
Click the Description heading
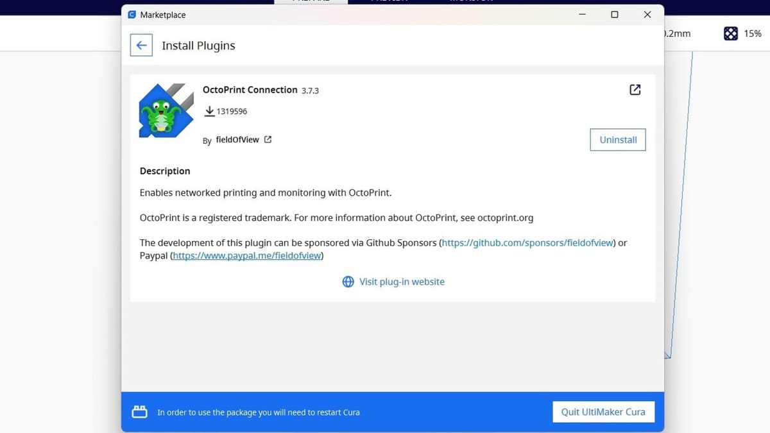(165, 171)
